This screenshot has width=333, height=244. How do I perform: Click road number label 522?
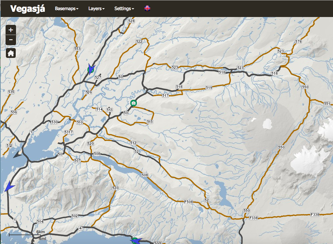coord(139,42)
